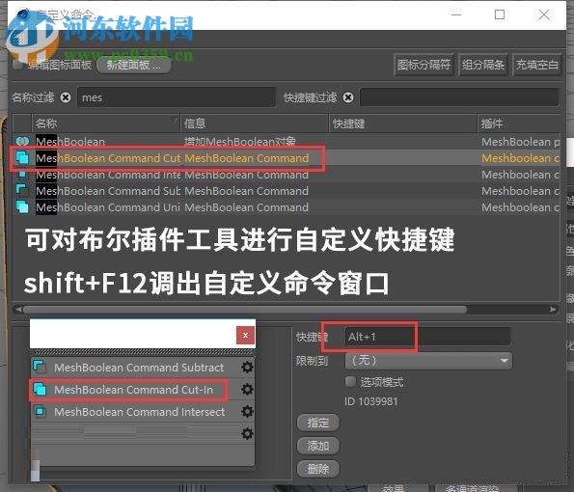This screenshot has height=492, width=574.
Task: Click the 组分隔条 button
Action: pyautogui.click(x=483, y=65)
